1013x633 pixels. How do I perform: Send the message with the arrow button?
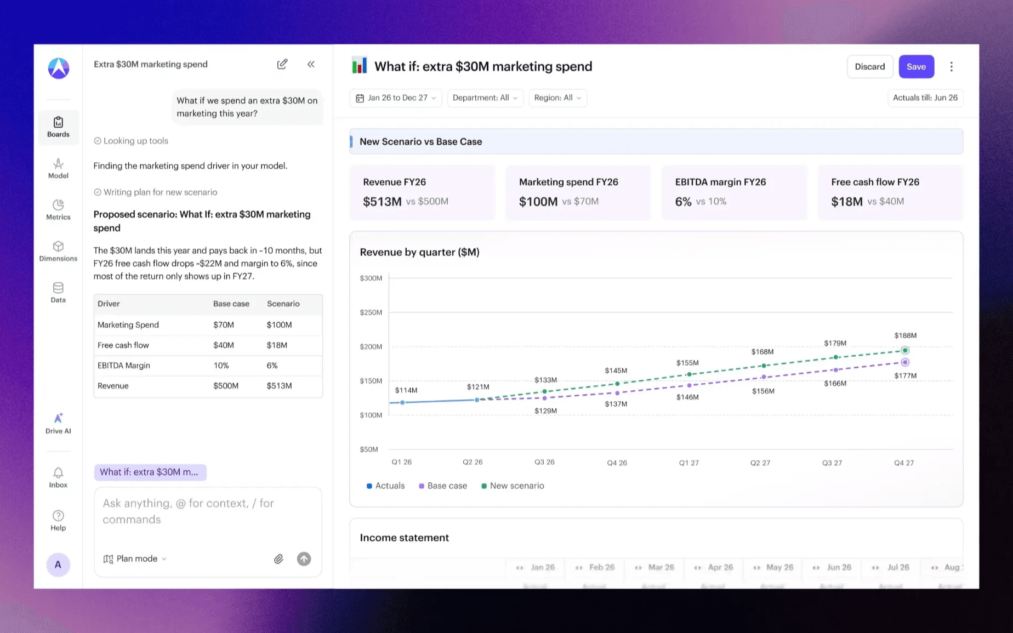point(304,558)
